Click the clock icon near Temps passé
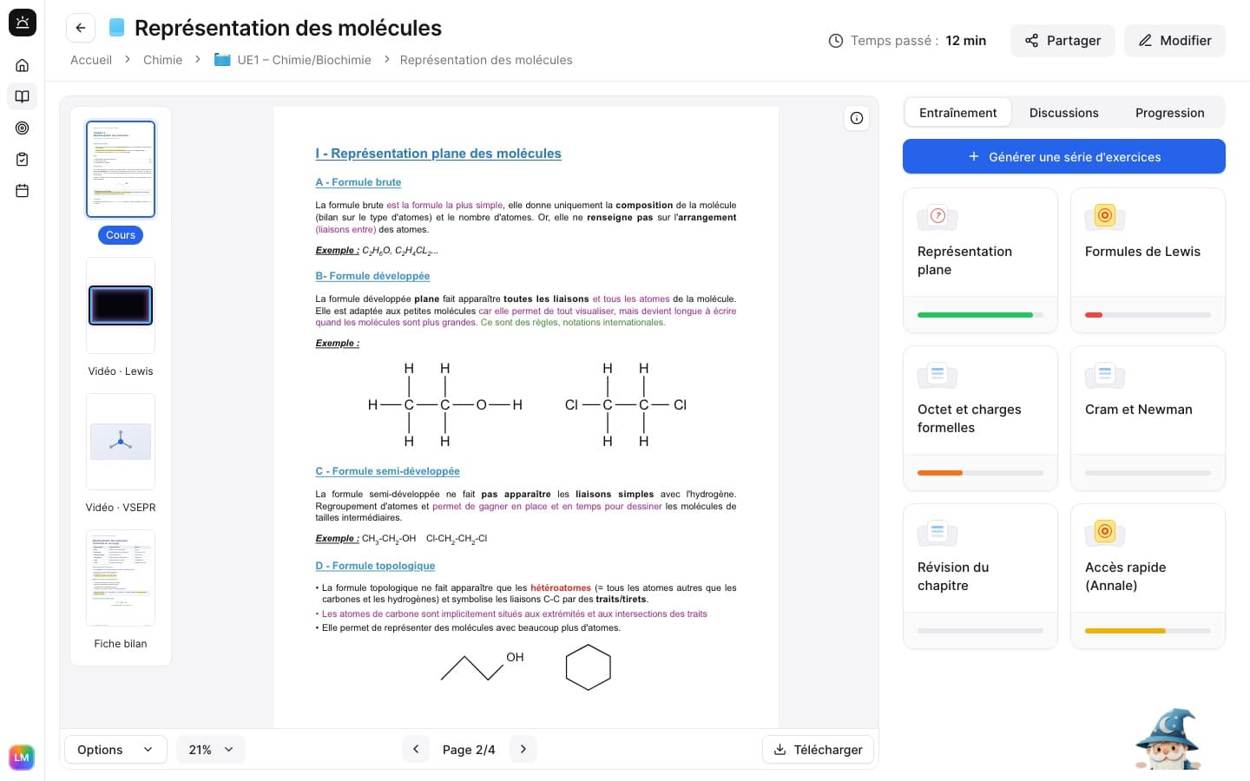Image resolution: width=1250 pixels, height=781 pixels. coord(836,41)
